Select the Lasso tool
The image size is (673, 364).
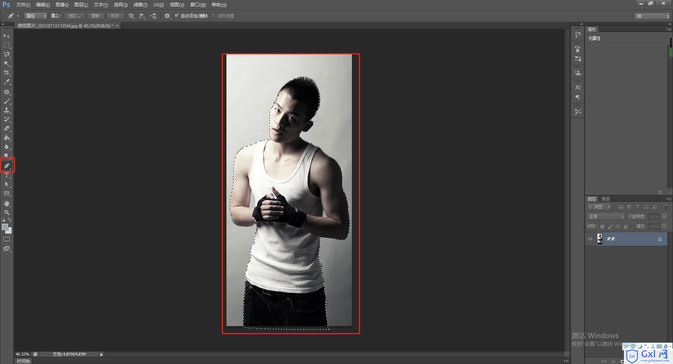[7, 54]
